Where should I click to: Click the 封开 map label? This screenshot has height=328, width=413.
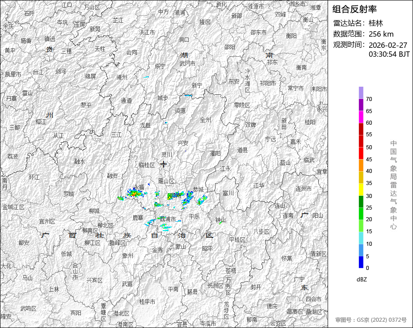coord(256,287)
